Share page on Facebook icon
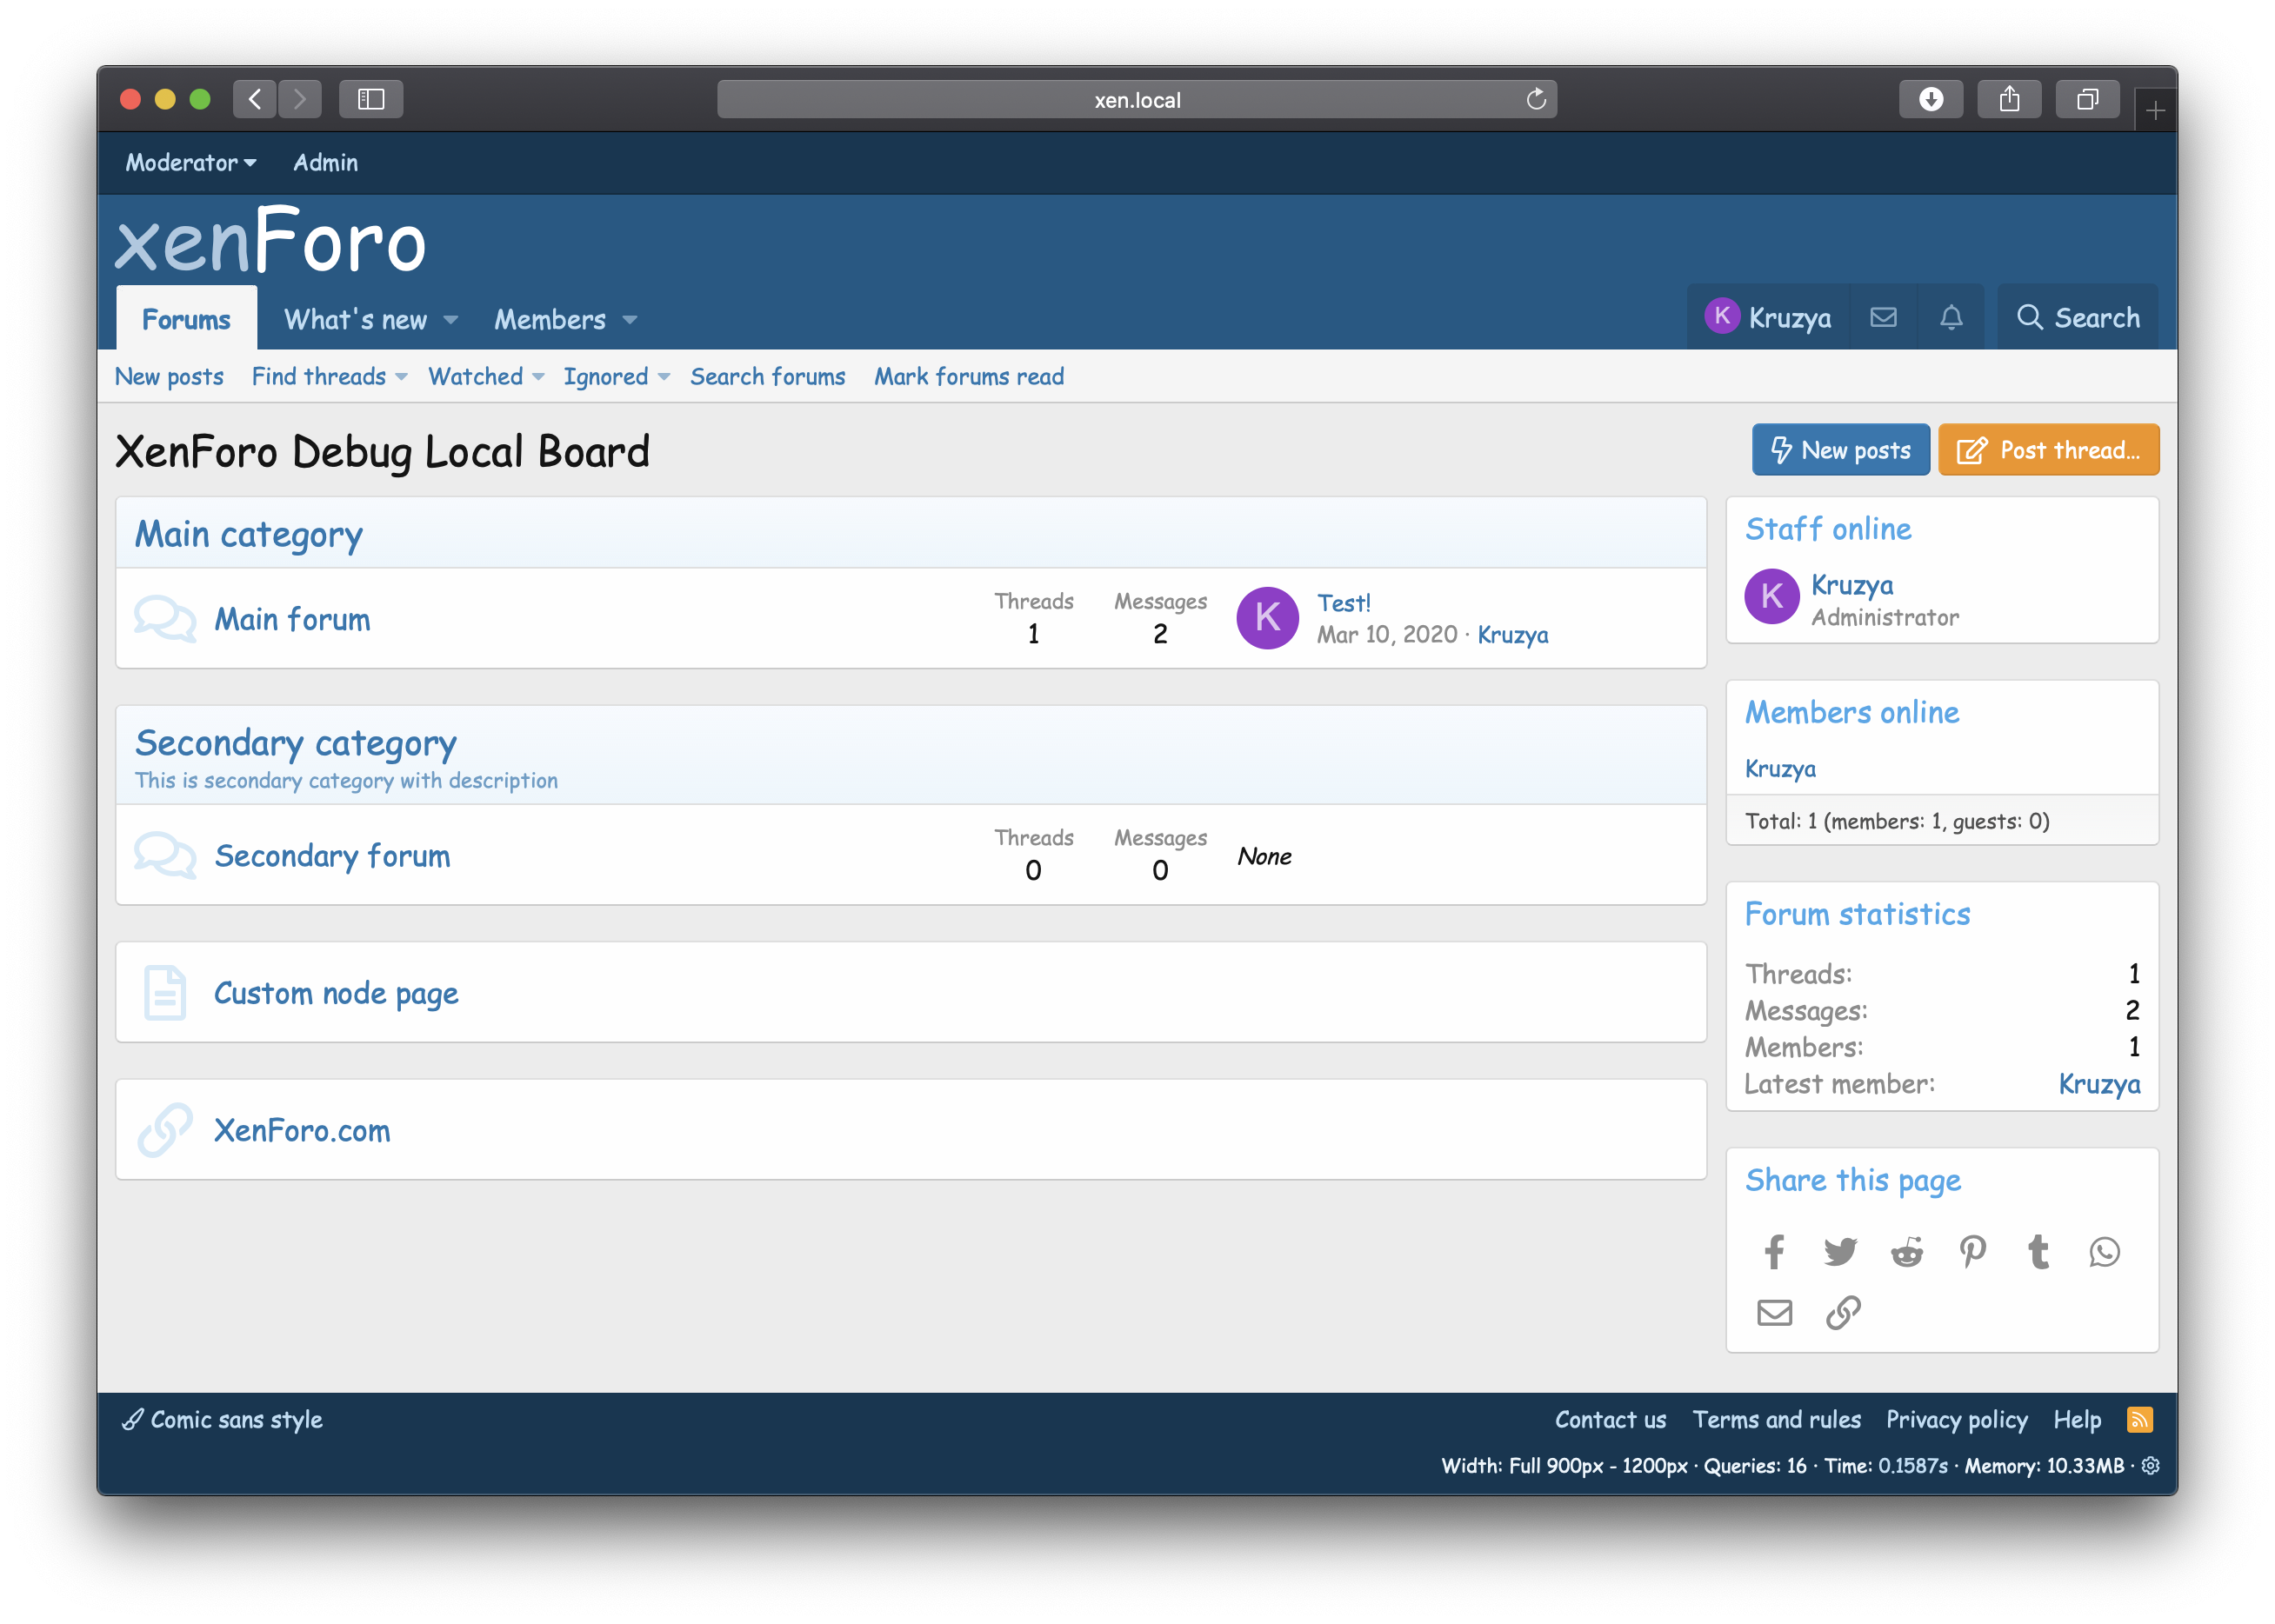Viewport: 2275px width, 1624px height. (1774, 1251)
